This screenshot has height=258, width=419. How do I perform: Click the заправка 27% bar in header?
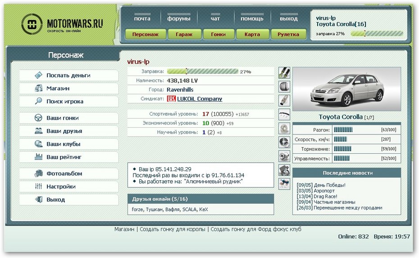click(x=377, y=34)
